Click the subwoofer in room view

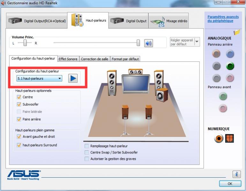(162, 95)
